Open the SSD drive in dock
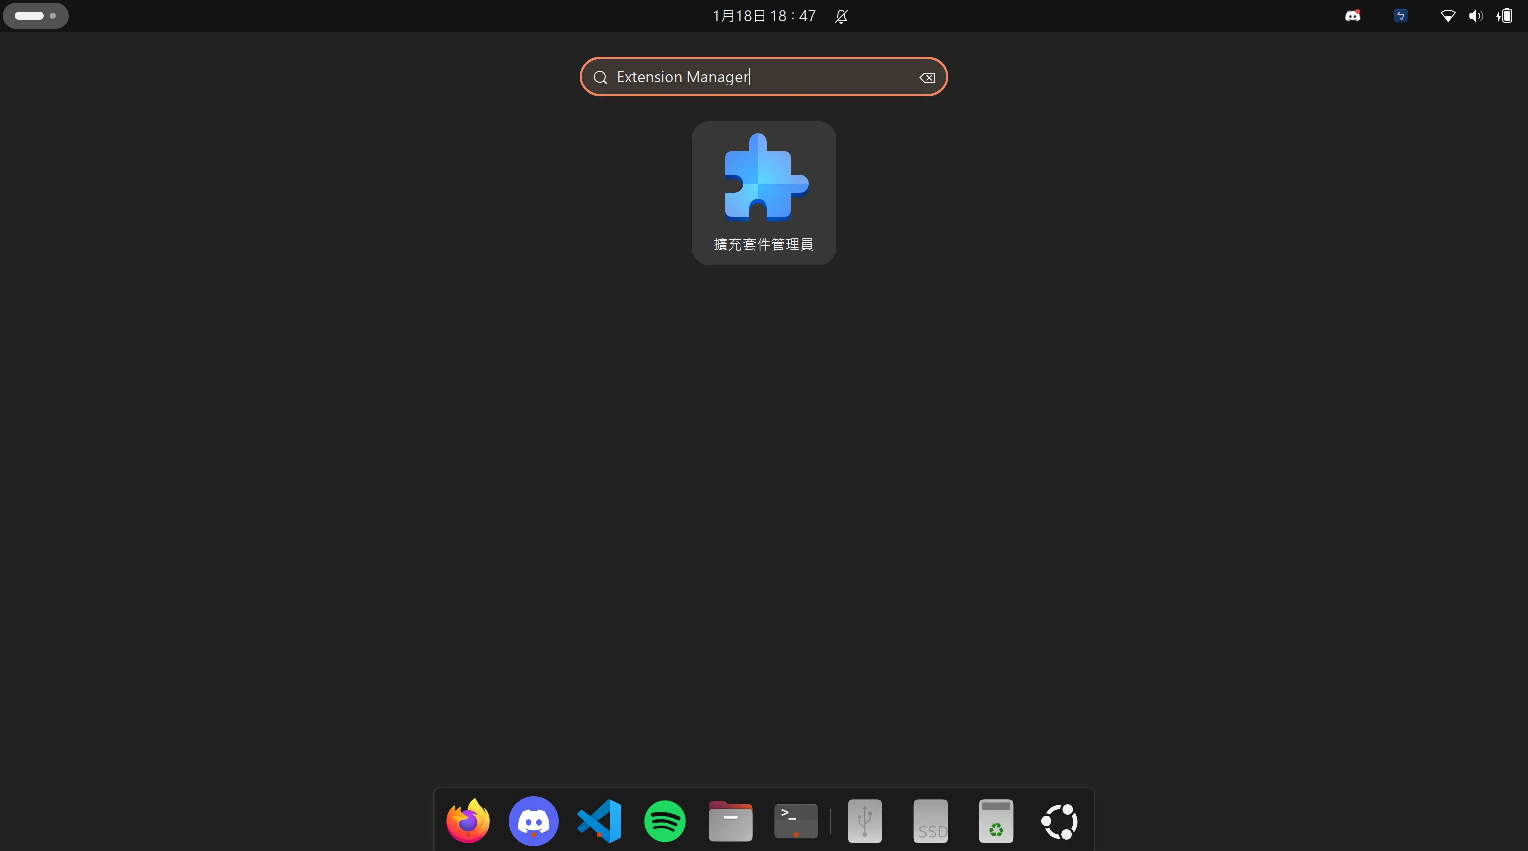 pos(930,821)
